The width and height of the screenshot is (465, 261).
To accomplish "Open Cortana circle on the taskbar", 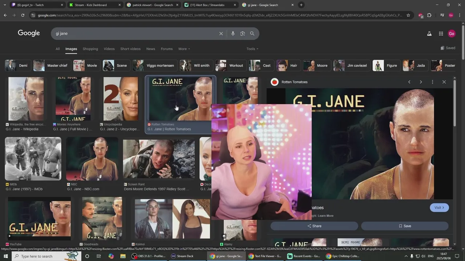I will point(87,256).
